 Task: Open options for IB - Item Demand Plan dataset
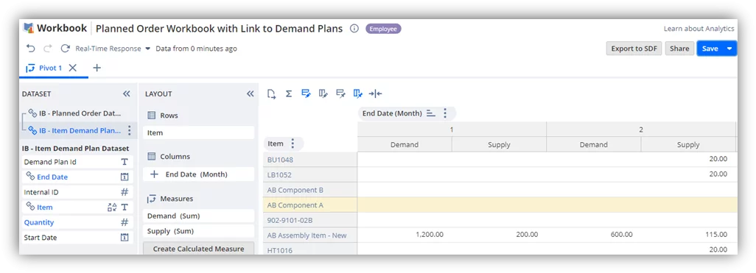129,130
